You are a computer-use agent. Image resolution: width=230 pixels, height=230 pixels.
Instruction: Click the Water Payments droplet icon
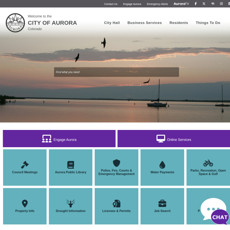tap(162, 165)
